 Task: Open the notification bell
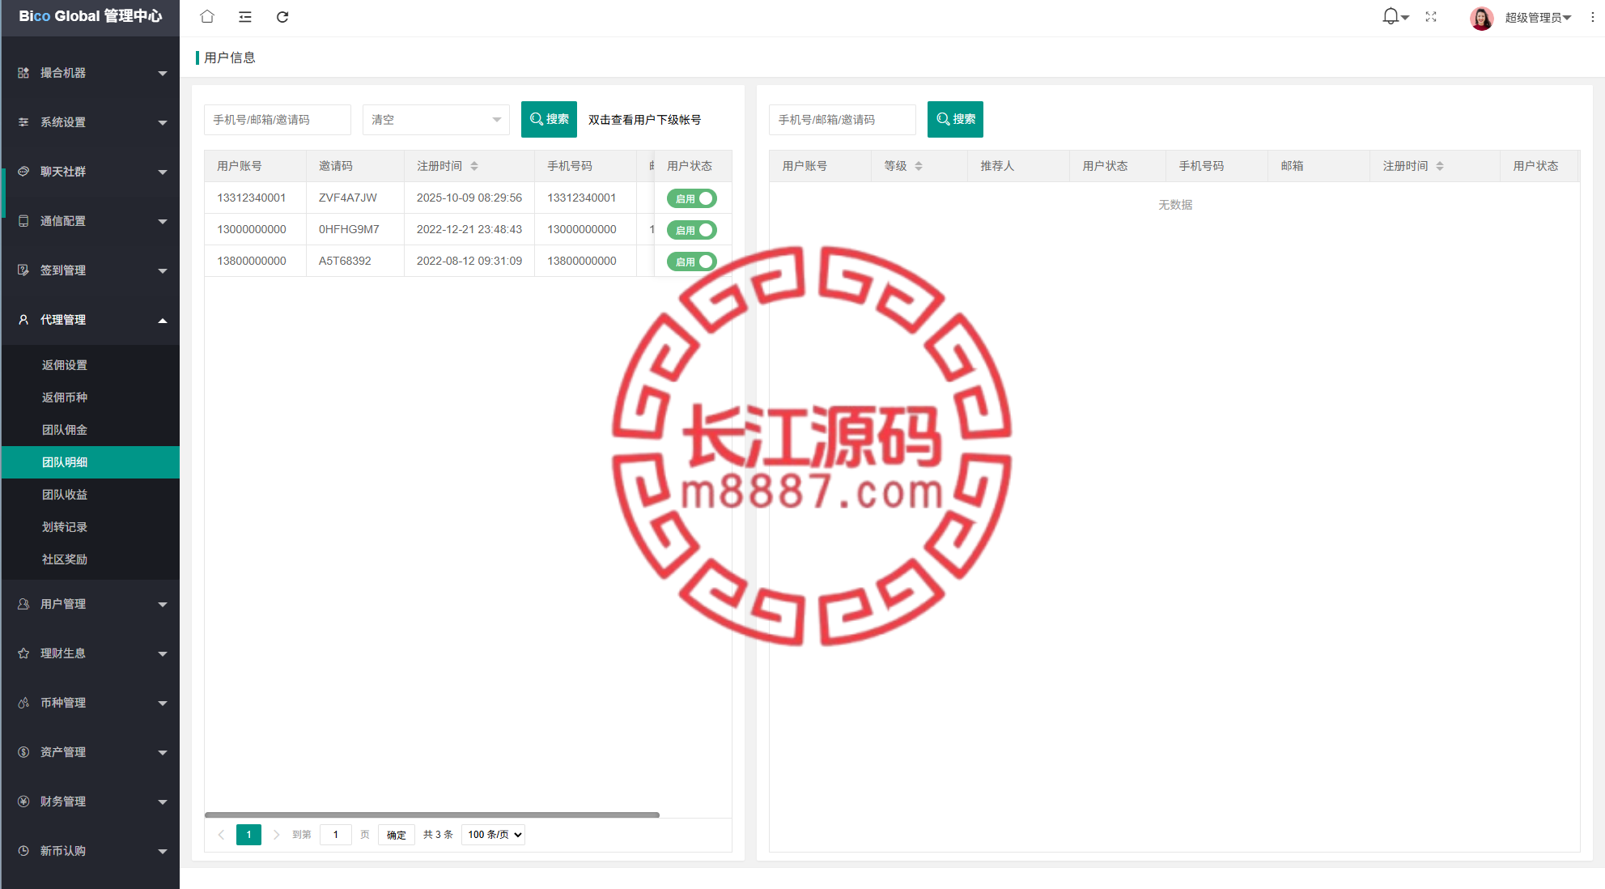click(x=1391, y=16)
